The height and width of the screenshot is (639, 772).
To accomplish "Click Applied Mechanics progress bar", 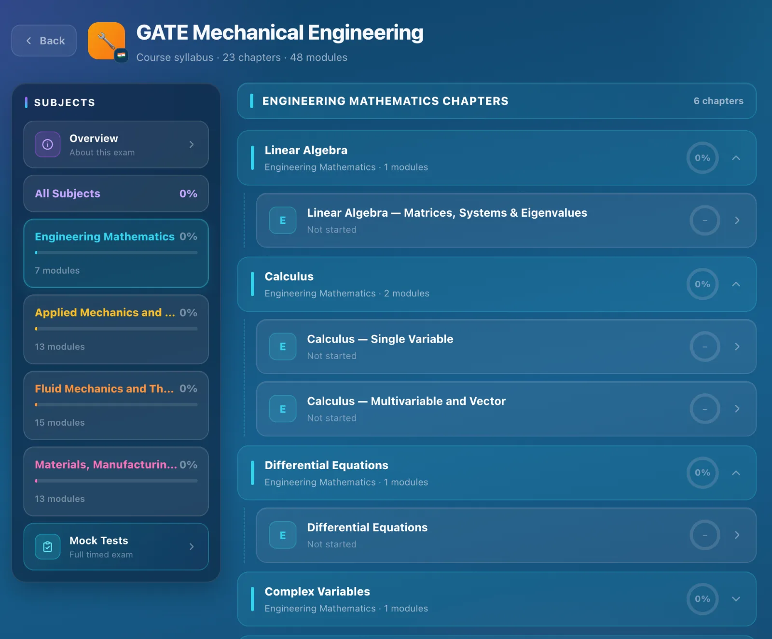I will tap(116, 329).
